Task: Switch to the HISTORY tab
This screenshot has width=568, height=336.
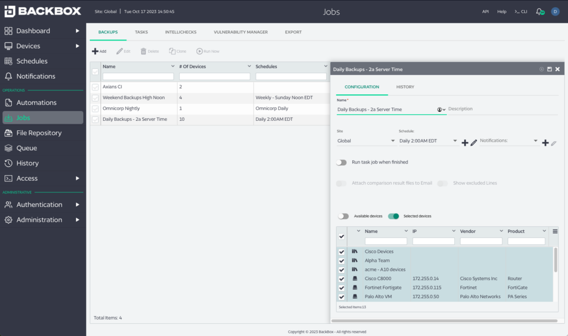Action: 405,87
